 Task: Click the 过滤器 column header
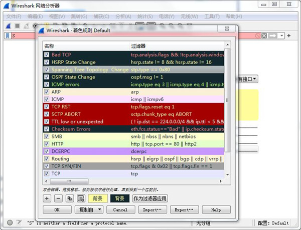(177, 46)
